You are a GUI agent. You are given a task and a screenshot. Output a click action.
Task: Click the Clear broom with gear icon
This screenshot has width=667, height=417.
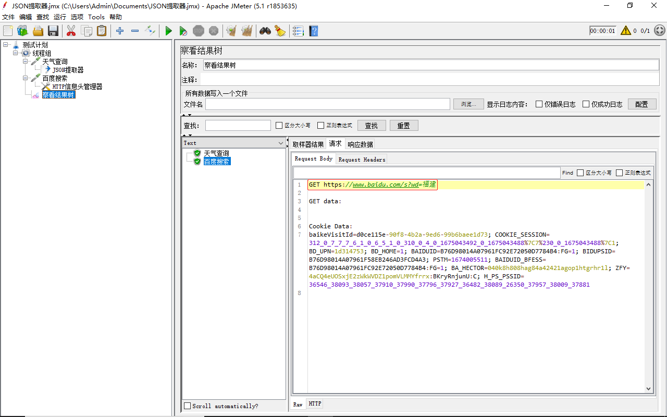click(x=231, y=31)
